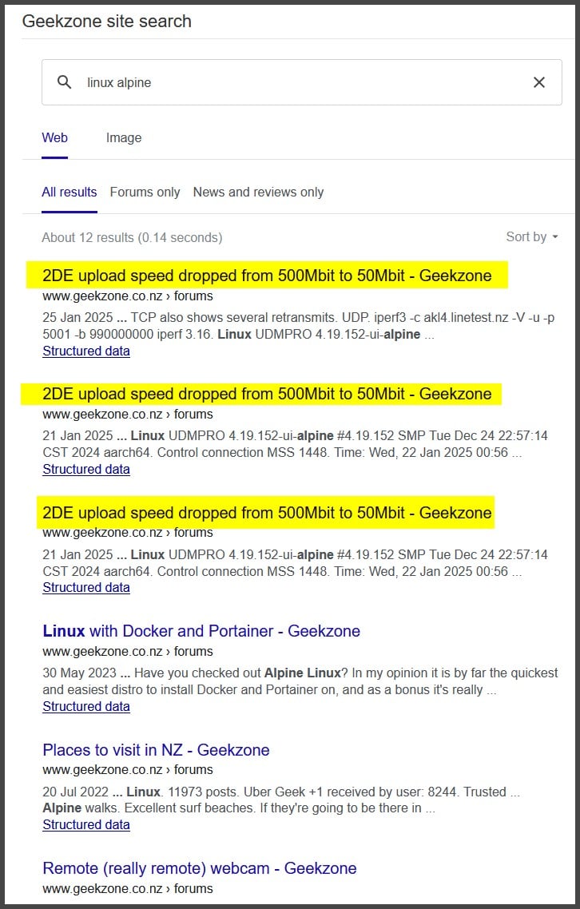Filter results by Forums only
The image size is (580, 909).
click(x=145, y=192)
